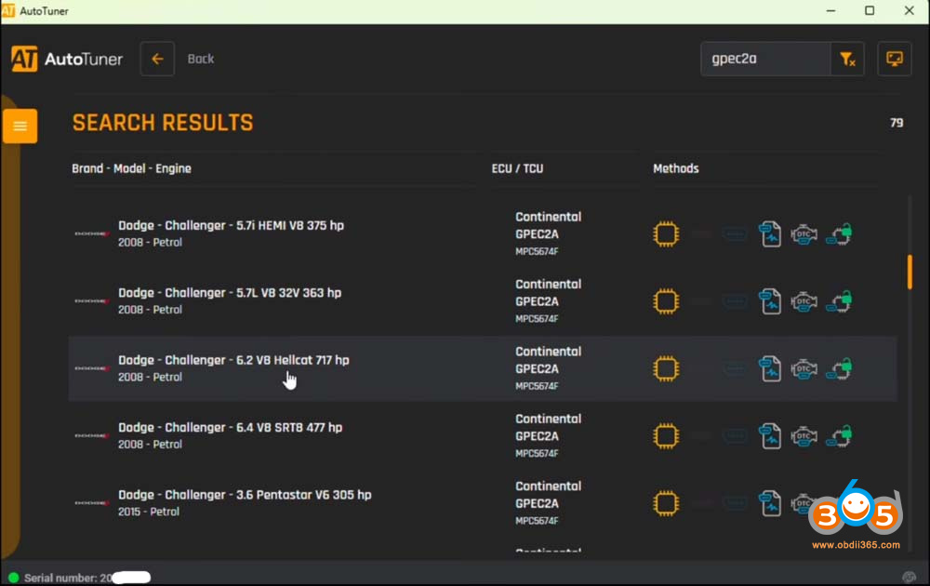Select Dodge Challenger 6.4 V8 SRT8 477 hp

483,436
